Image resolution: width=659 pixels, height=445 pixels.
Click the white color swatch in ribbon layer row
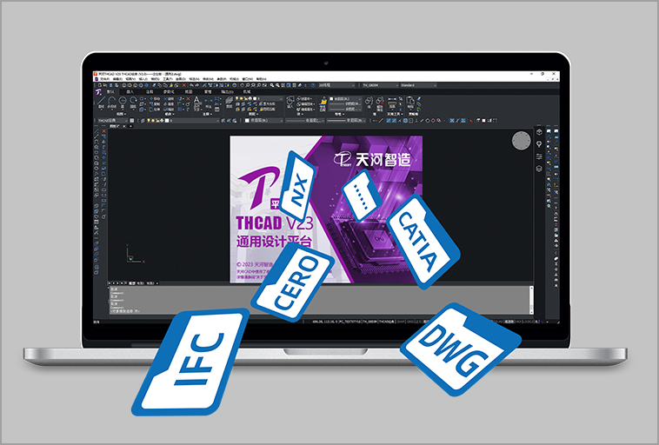coord(255,99)
